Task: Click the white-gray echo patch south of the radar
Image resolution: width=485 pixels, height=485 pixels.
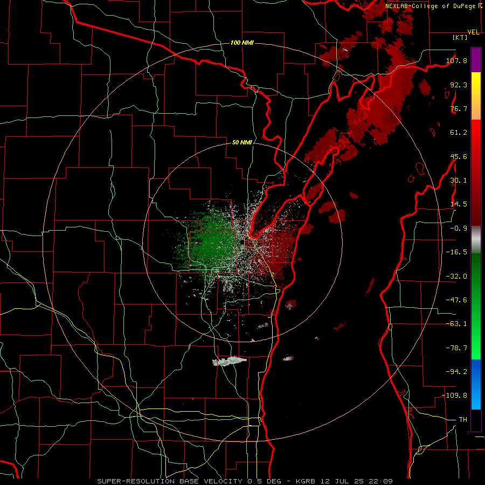Action: tap(229, 361)
